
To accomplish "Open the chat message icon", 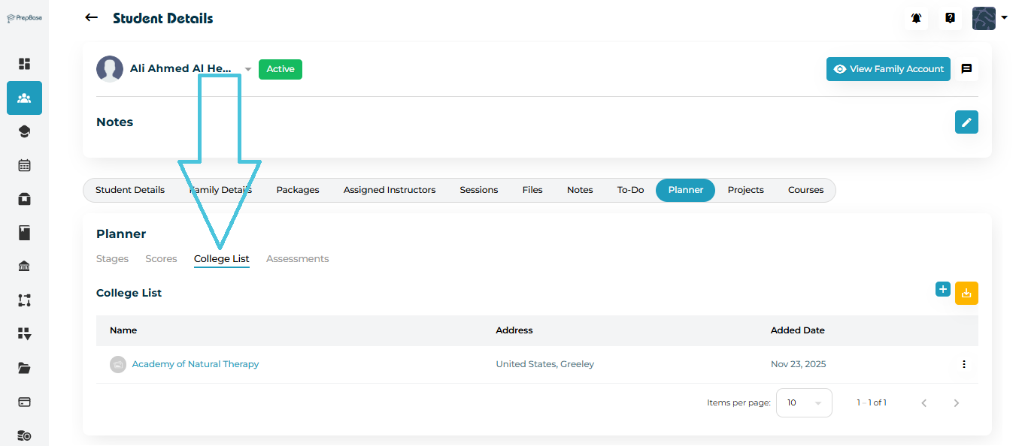I will tap(966, 69).
